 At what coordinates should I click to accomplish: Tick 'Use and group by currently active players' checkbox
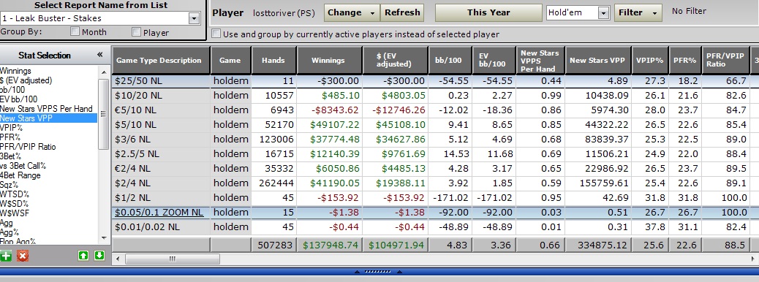216,34
